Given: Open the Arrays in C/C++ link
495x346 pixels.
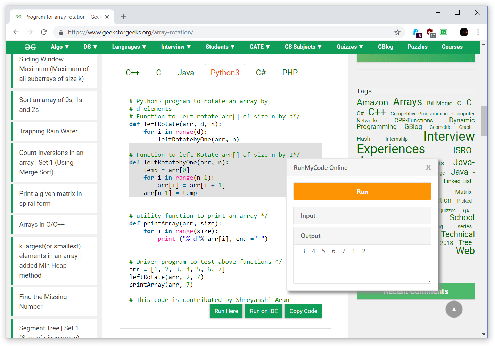Looking at the screenshot, I should click(x=42, y=224).
